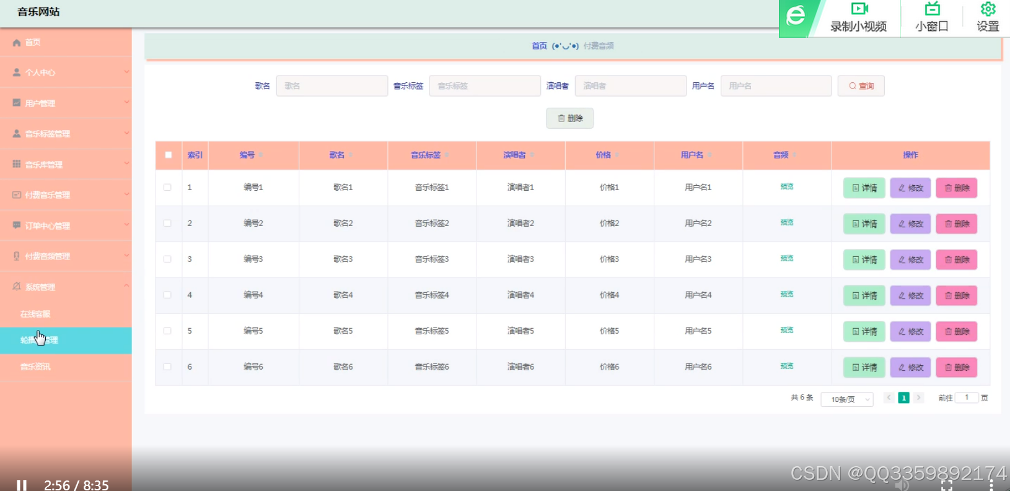
Task: Click 修改 for row 编号2
Action: [x=911, y=224]
